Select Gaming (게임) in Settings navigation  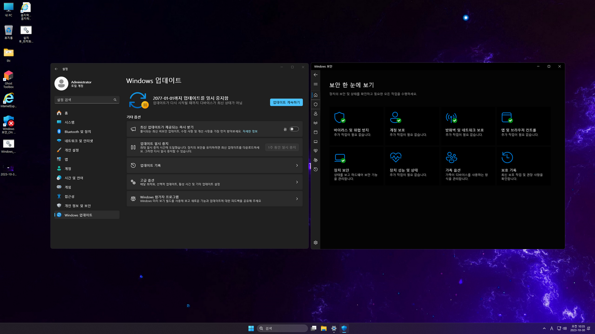point(87,187)
